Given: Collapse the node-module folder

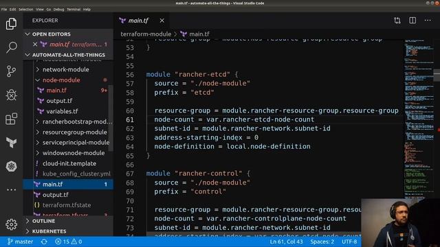Looking at the screenshot, I should tap(61, 80).
